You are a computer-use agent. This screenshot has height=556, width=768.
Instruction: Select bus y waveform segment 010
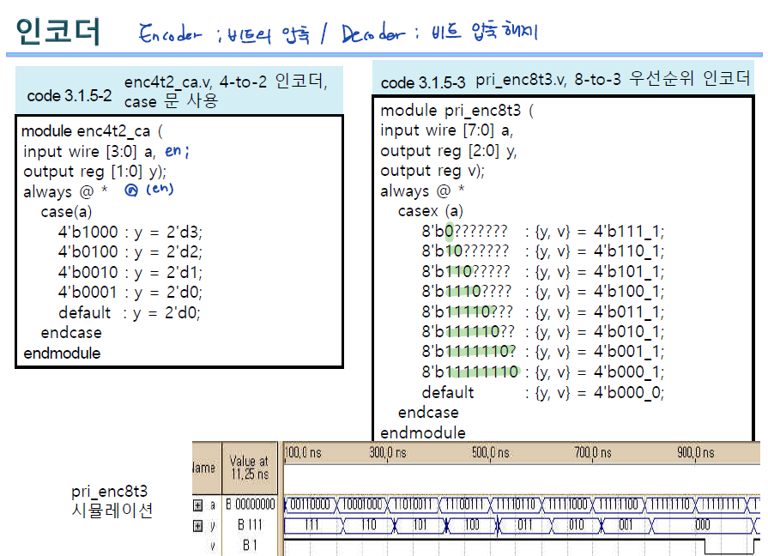[x=576, y=526]
